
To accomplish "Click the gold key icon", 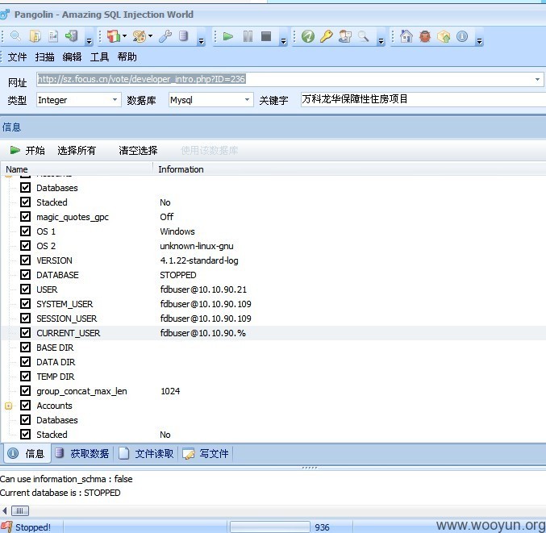I will 327,36.
